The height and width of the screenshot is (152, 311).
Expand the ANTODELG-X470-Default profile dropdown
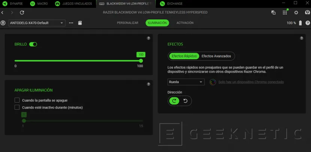pyautogui.click(x=37, y=23)
